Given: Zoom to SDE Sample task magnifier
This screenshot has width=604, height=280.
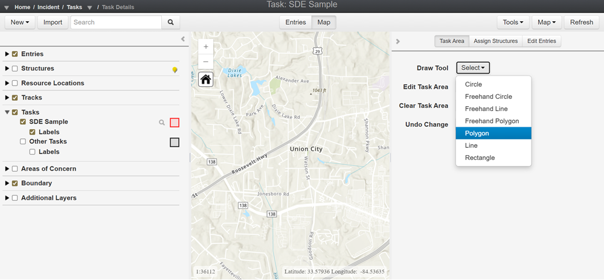Looking at the screenshot, I should pyautogui.click(x=162, y=122).
